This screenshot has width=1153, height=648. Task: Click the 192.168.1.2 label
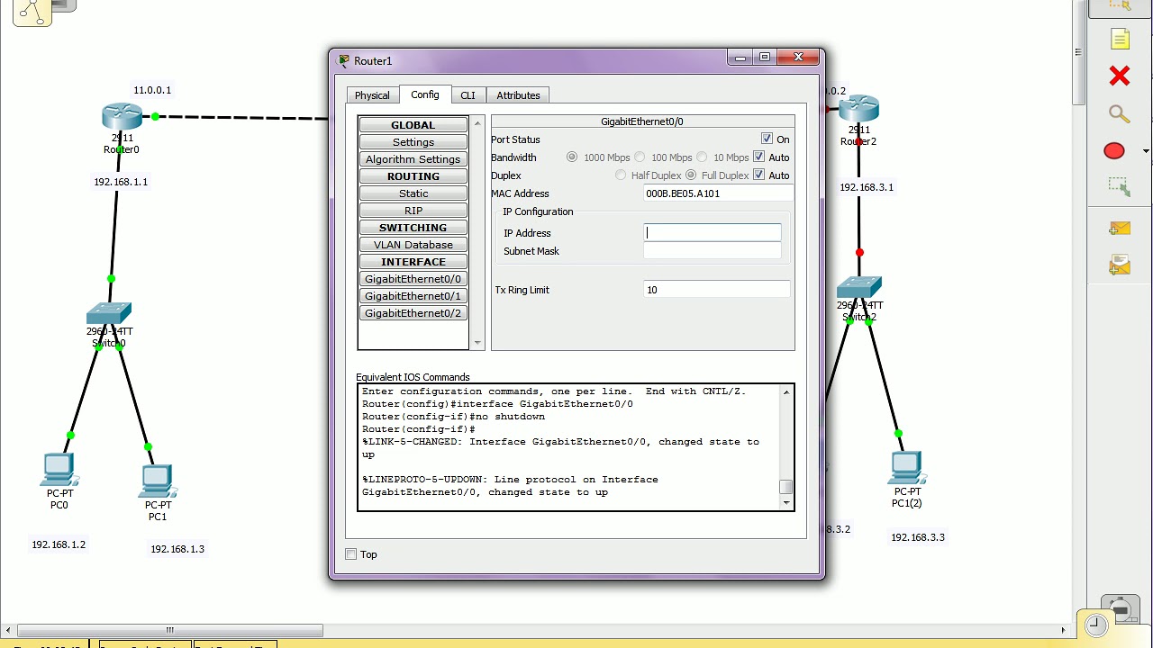click(59, 544)
